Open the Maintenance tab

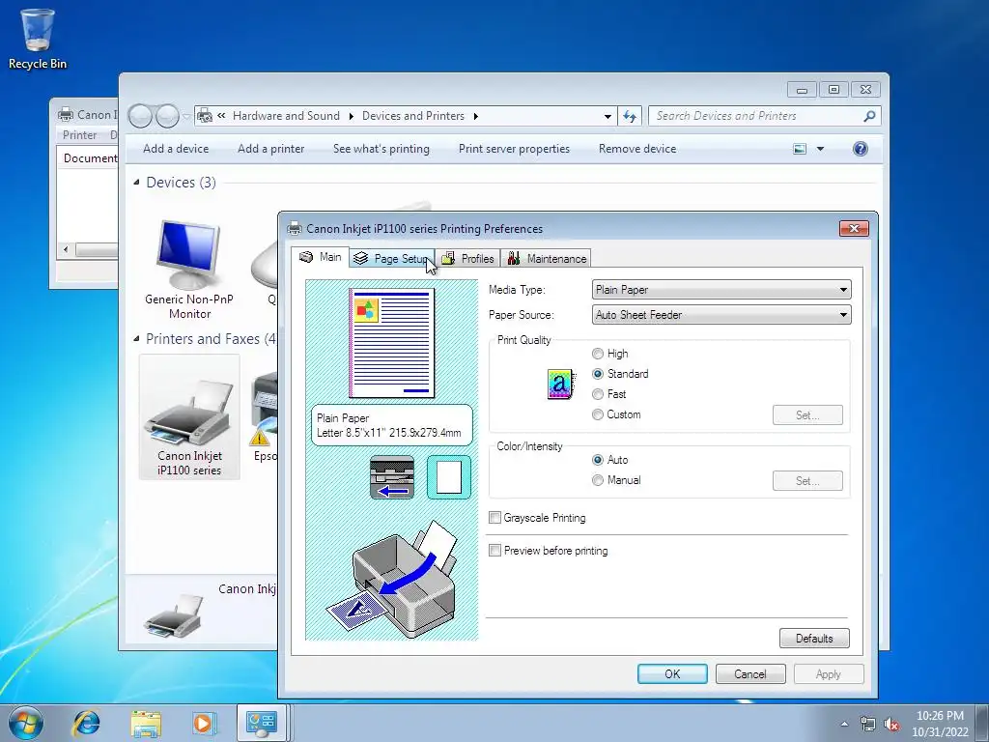547,258
